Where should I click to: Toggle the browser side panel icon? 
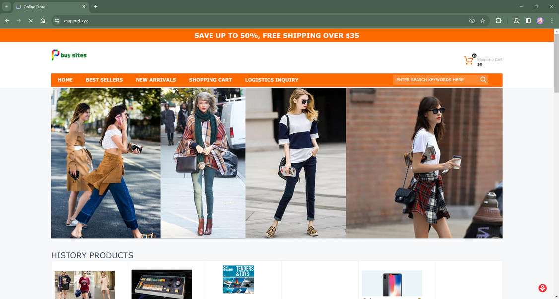[x=528, y=21]
